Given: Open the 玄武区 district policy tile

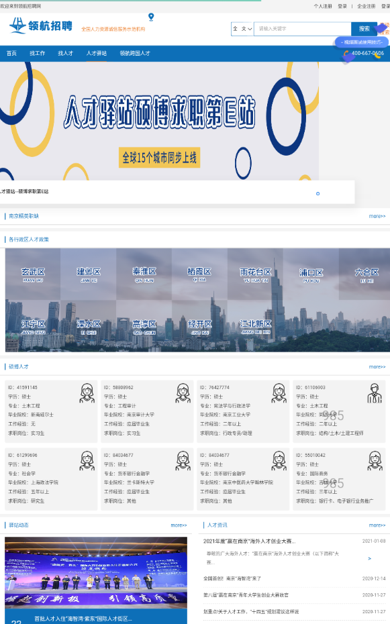Looking at the screenshot, I should click(33, 274).
